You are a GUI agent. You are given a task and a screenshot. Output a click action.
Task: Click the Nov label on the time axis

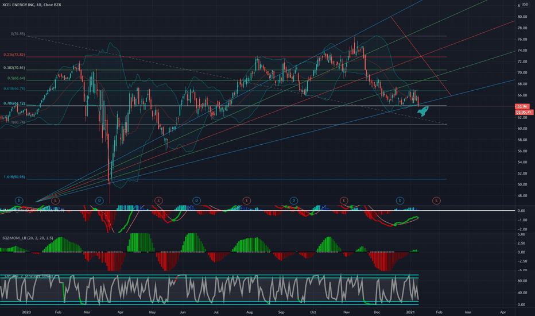(x=346, y=312)
